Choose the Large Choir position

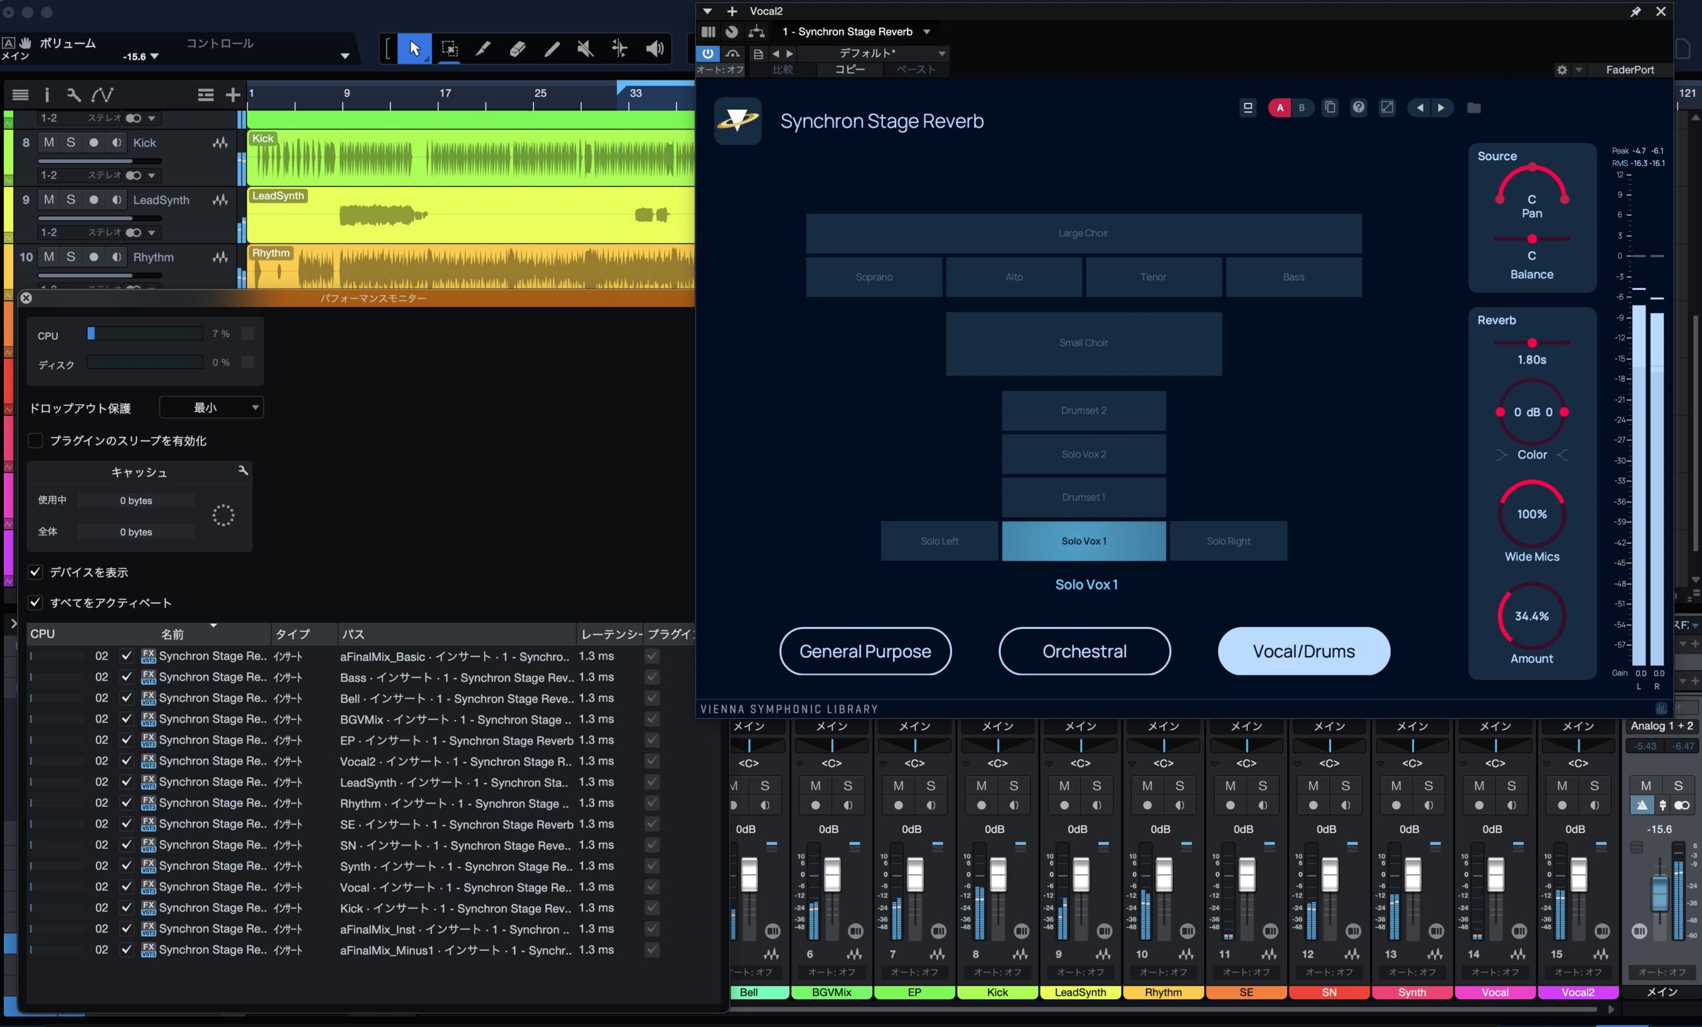click(x=1084, y=233)
